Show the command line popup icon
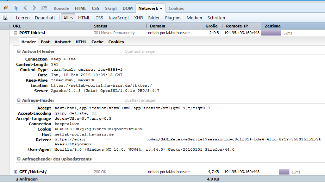 pyautogui.click(x=44, y=8)
